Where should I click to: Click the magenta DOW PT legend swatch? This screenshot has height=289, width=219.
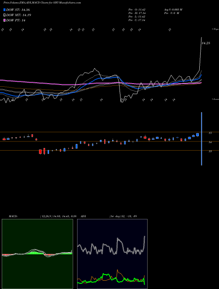tap(4, 21)
